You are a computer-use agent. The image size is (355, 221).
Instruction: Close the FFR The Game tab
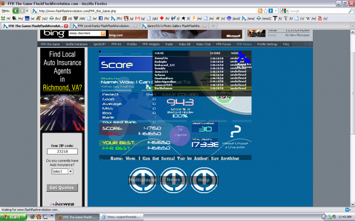(66, 26)
